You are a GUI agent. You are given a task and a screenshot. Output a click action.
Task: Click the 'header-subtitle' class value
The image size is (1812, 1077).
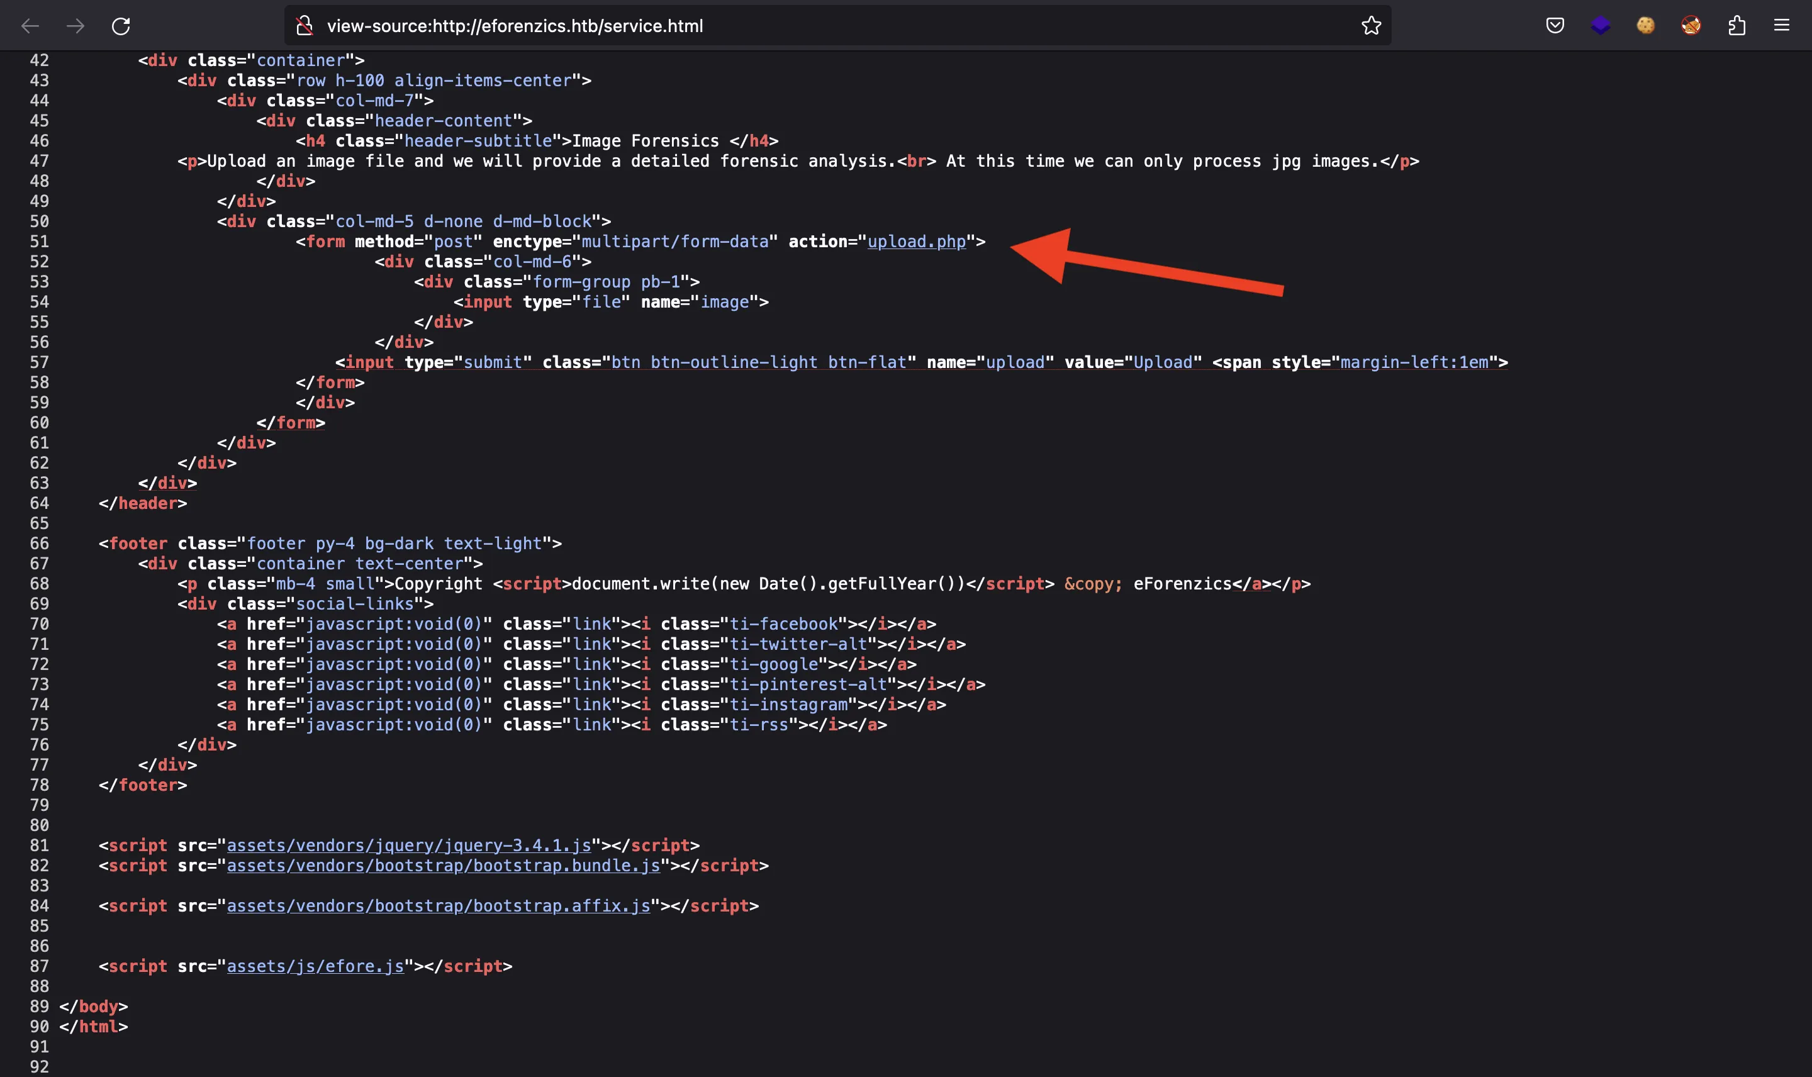coord(478,141)
